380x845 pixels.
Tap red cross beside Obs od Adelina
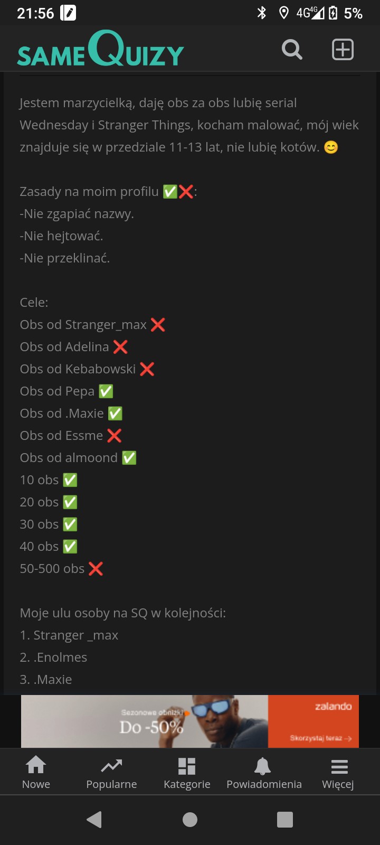120,347
